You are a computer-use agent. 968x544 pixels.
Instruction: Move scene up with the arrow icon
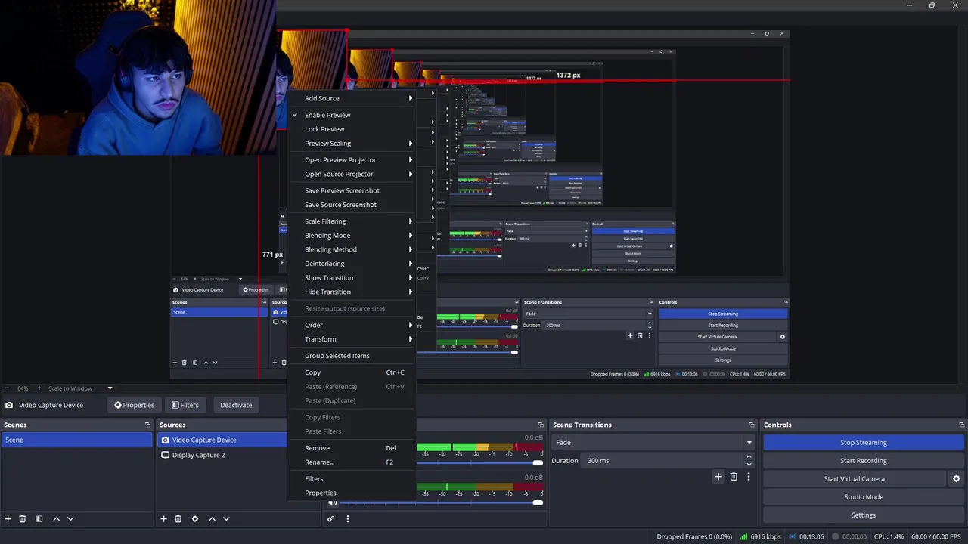56,519
